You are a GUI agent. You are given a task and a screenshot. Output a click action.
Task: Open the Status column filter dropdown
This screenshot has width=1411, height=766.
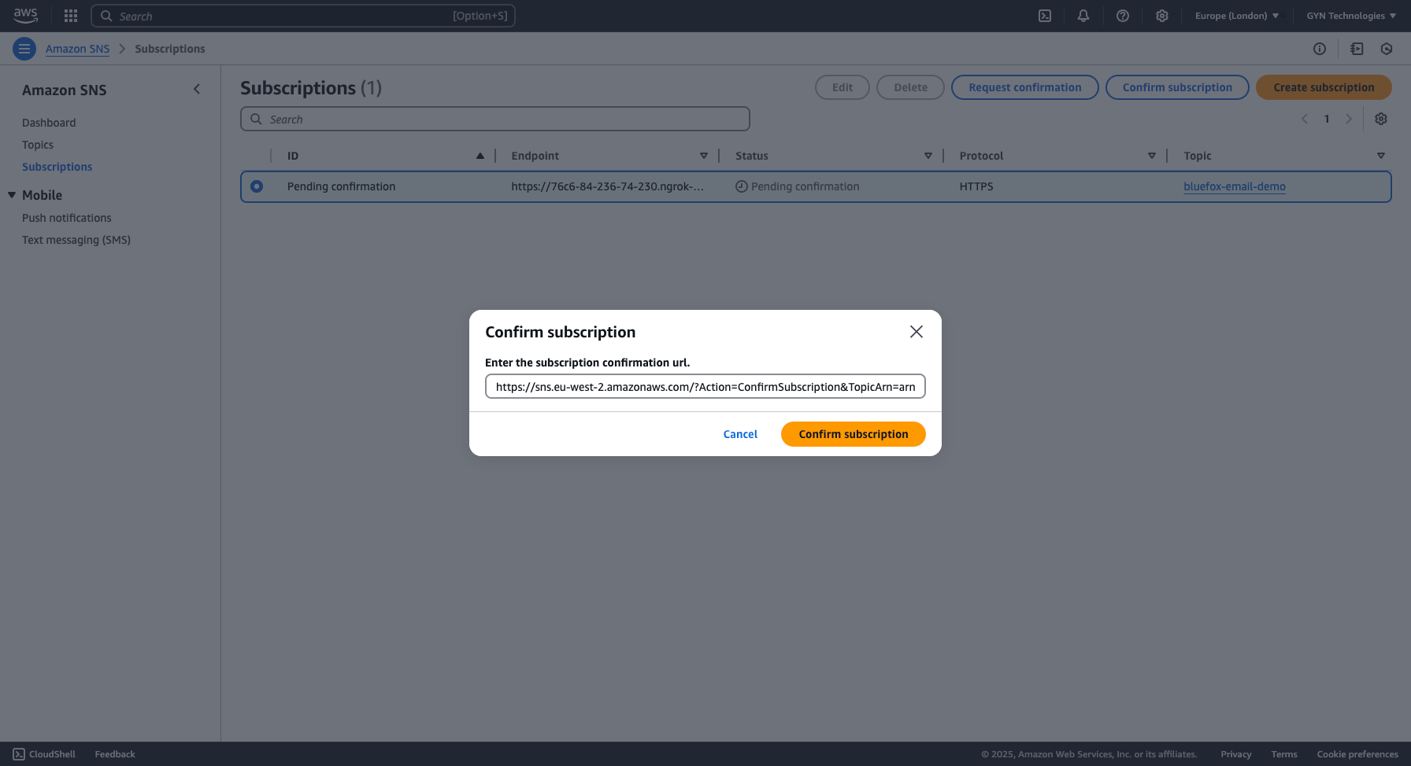928,156
